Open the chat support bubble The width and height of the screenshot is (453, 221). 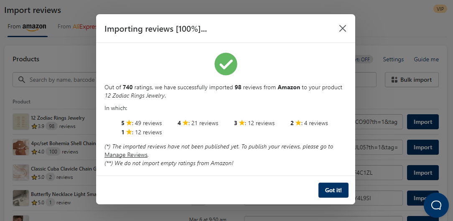point(436,205)
